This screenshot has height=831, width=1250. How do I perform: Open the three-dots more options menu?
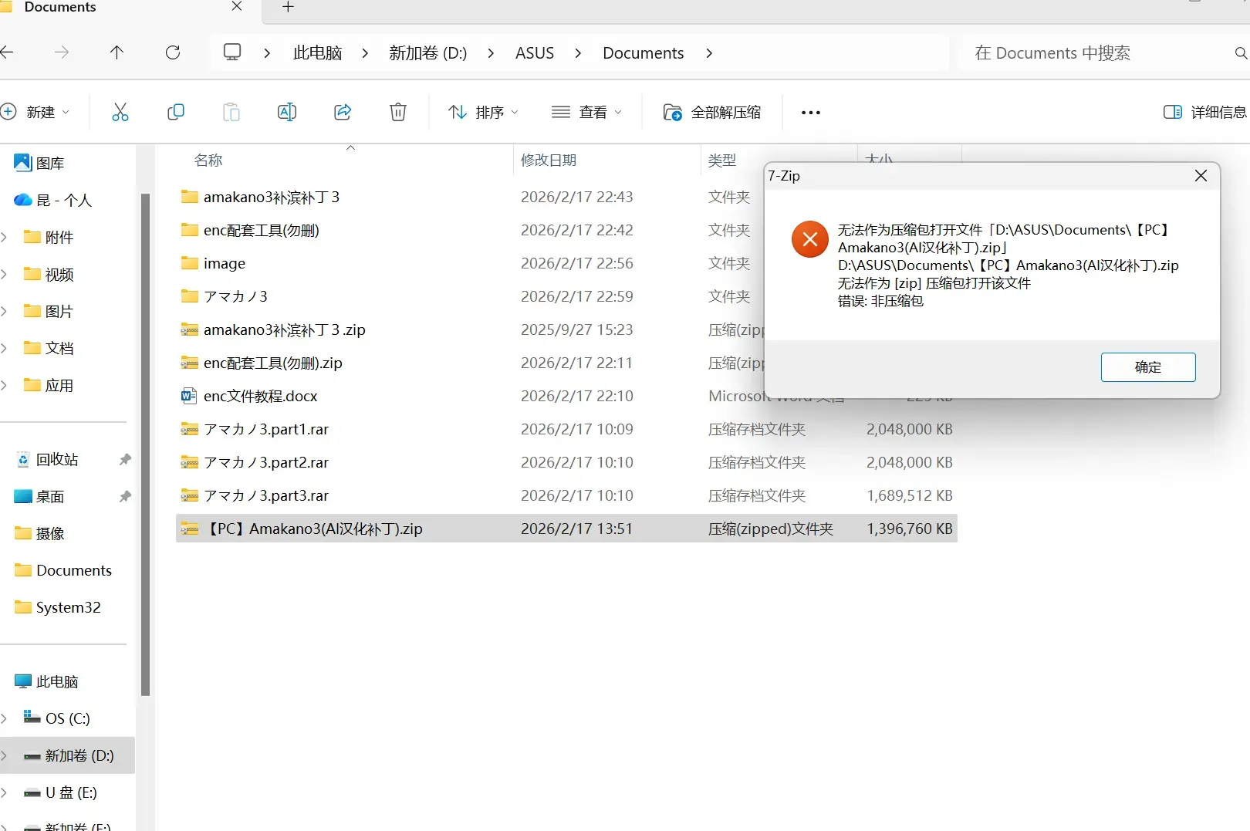click(811, 113)
